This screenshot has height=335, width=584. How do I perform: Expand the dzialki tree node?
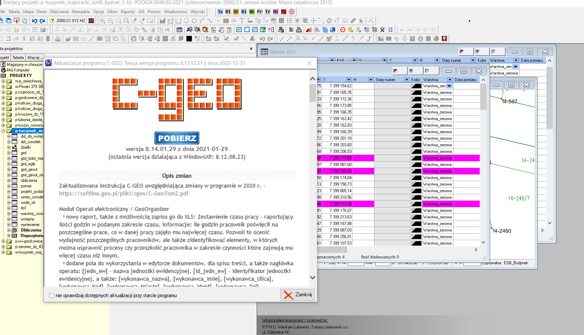[9, 147]
